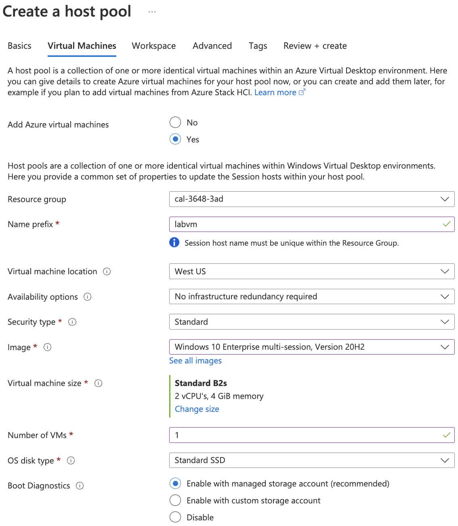Click the Change size link

[197, 409]
